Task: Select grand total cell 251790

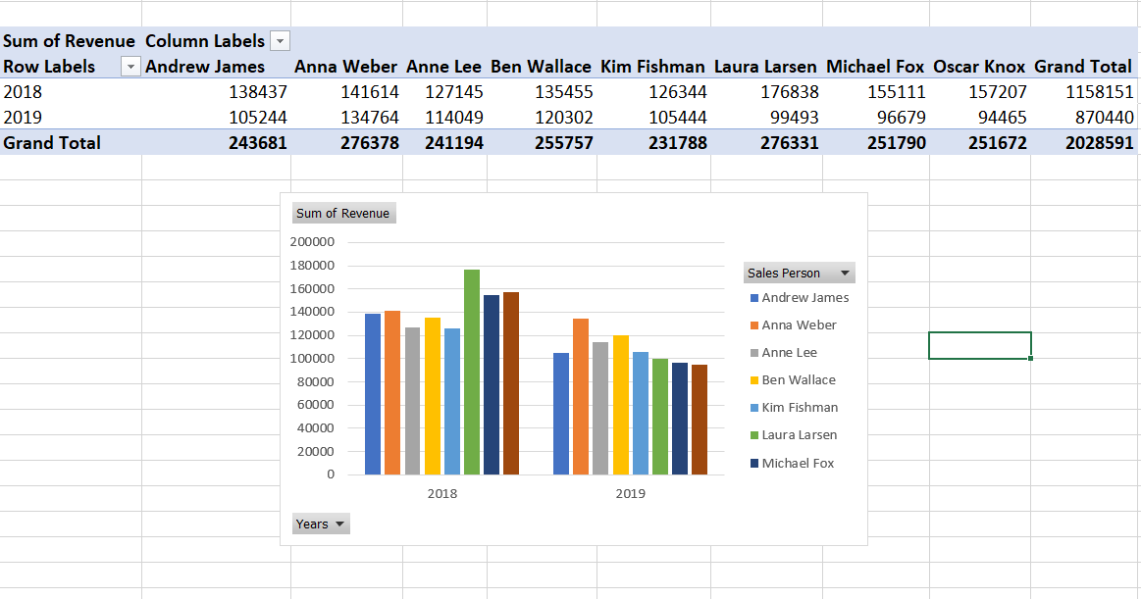Action: [875, 142]
